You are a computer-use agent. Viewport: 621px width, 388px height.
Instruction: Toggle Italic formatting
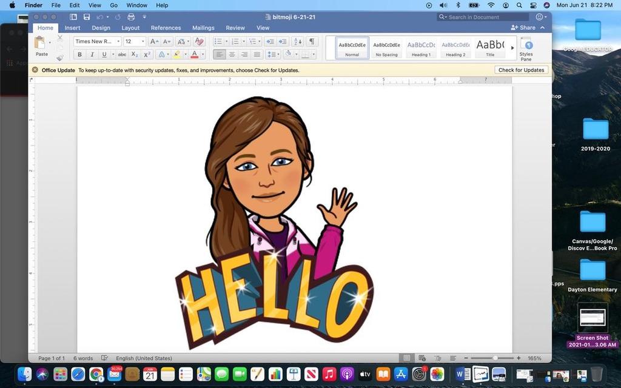tap(92, 54)
